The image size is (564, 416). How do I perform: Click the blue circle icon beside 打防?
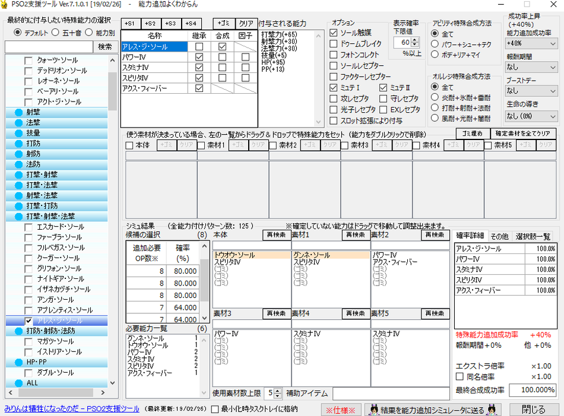[19, 144]
